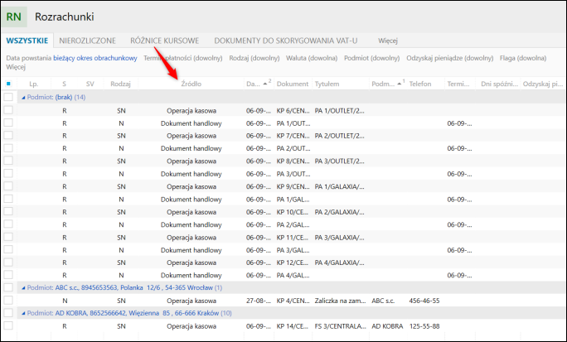Switch to the NIEROZLICZONE tab

88,40
